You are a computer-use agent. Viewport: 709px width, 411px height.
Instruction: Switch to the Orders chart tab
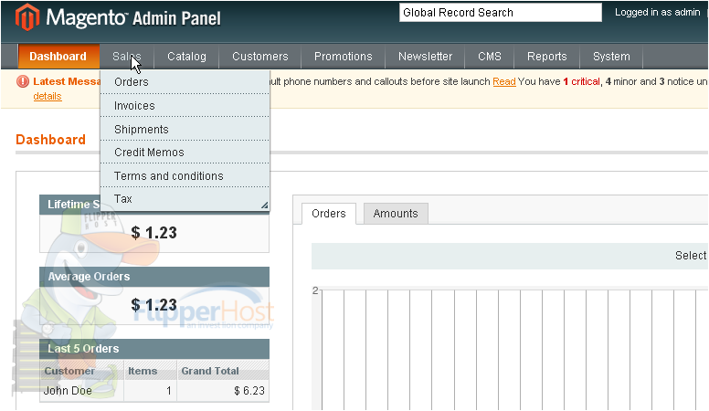tap(329, 214)
